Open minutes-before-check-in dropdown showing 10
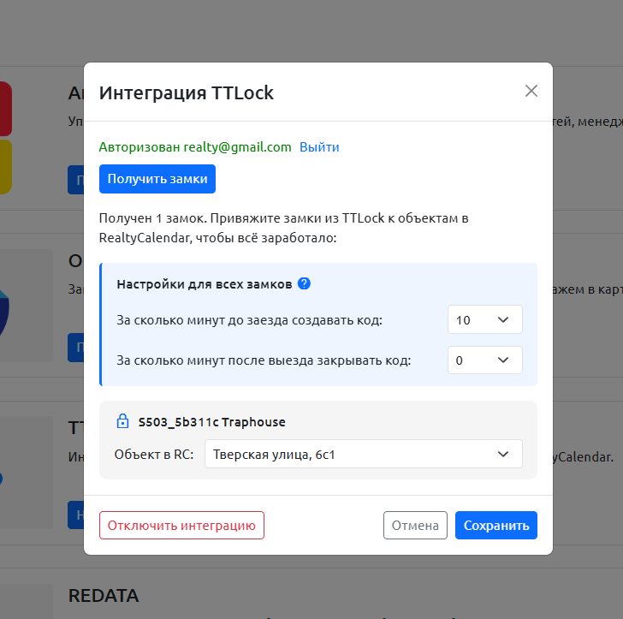The width and height of the screenshot is (623, 619). 484,319
